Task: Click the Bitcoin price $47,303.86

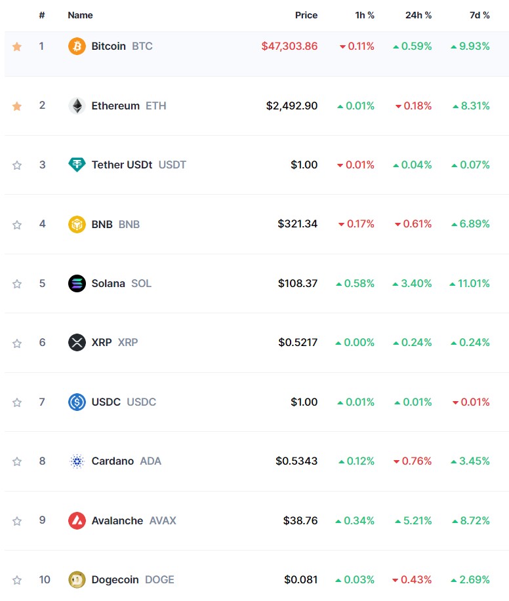Action: pyautogui.click(x=289, y=47)
